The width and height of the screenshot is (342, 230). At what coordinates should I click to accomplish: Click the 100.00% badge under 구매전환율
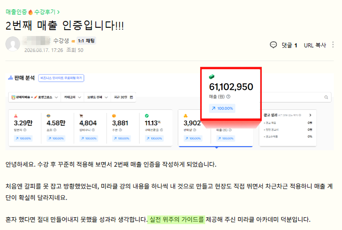pyautogui.click(x=154, y=138)
